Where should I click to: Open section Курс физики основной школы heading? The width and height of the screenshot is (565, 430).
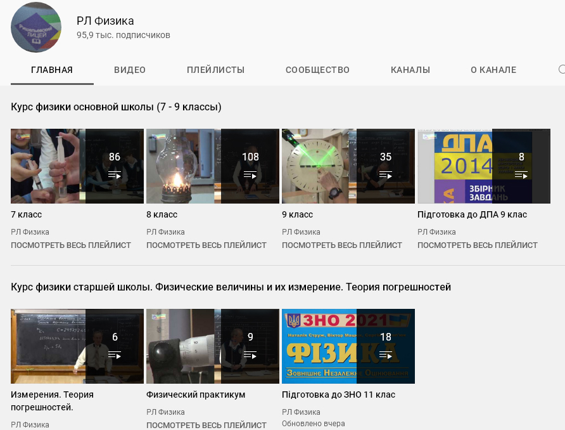point(116,107)
